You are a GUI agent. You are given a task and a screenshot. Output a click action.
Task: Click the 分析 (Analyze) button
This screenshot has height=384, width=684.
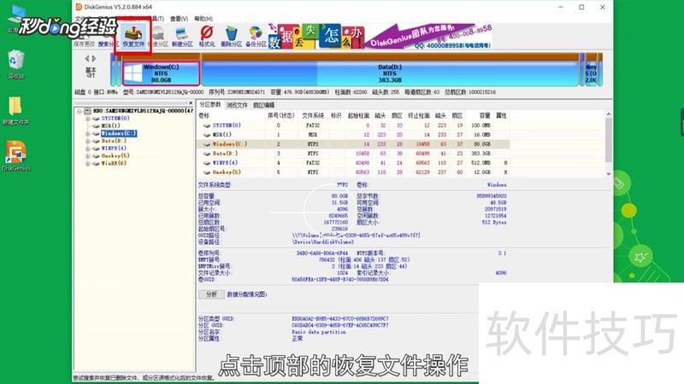pyautogui.click(x=211, y=294)
